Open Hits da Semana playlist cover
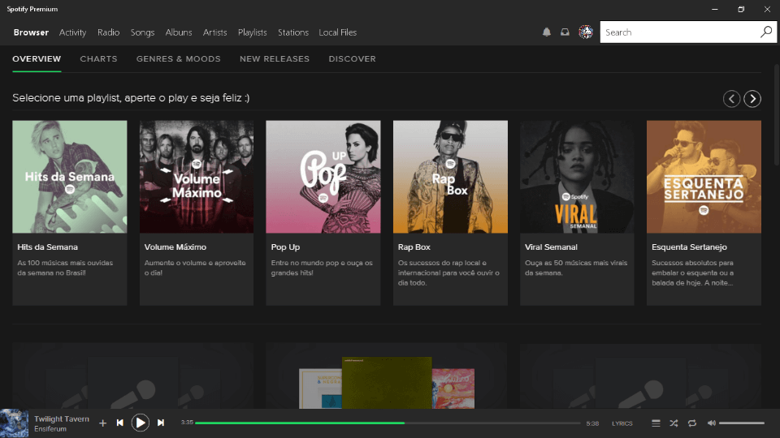 point(70,177)
